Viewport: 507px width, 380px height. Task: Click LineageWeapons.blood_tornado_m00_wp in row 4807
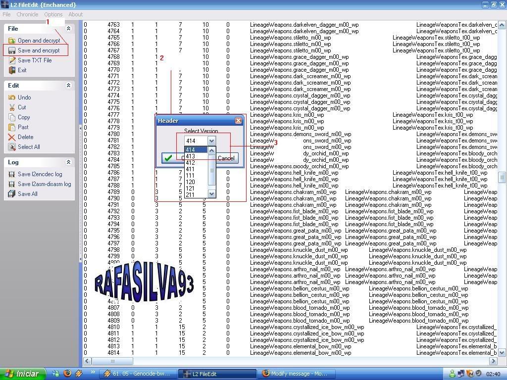pyautogui.click(x=300, y=308)
